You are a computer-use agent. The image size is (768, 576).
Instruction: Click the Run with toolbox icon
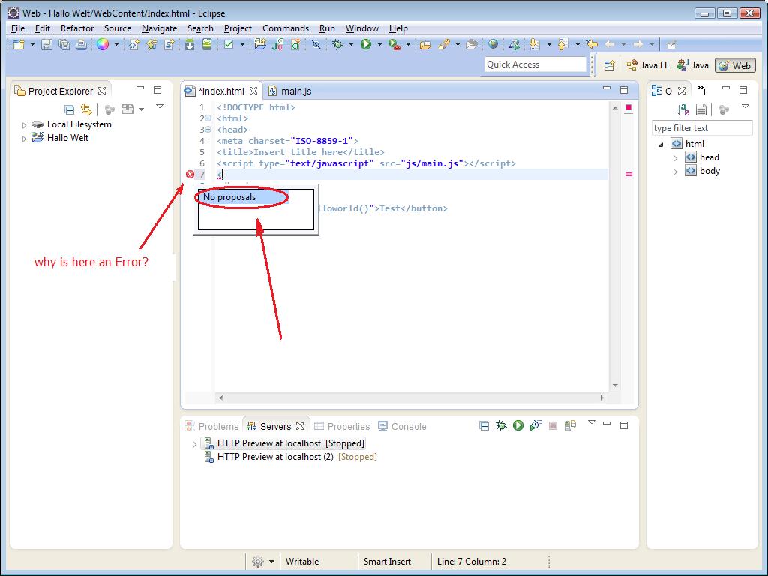(x=394, y=44)
